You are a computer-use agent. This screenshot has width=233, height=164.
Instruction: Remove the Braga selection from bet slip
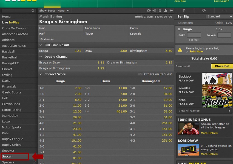pyautogui.click(x=179, y=29)
